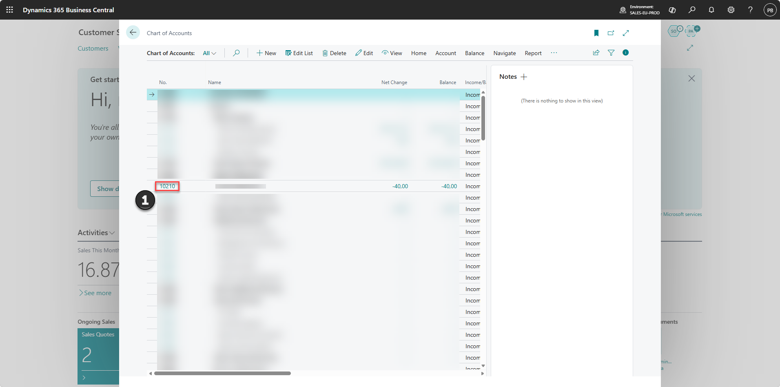Click the scroll-left arrow of the list
Image resolution: width=780 pixels, height=387 pixels.
coord(150,373)
